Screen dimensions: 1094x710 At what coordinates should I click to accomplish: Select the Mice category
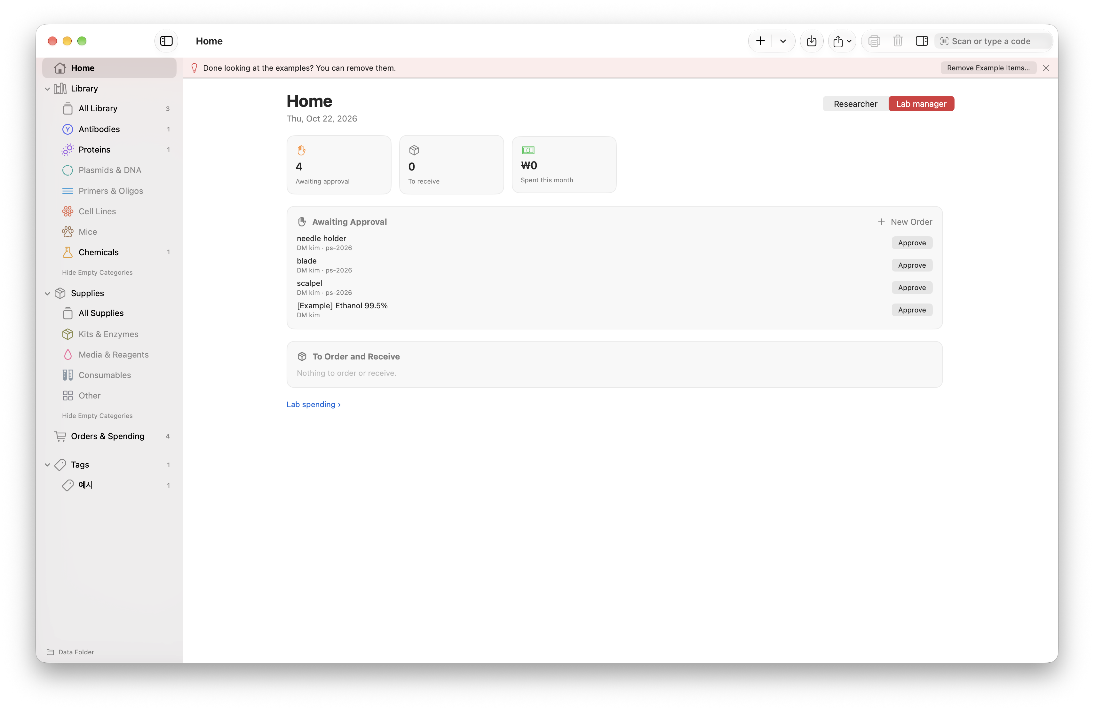(109, 232)
